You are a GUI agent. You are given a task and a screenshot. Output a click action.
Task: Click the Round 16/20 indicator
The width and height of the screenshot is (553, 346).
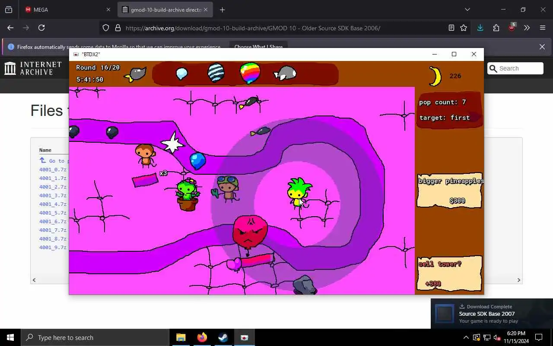(98, 67)
